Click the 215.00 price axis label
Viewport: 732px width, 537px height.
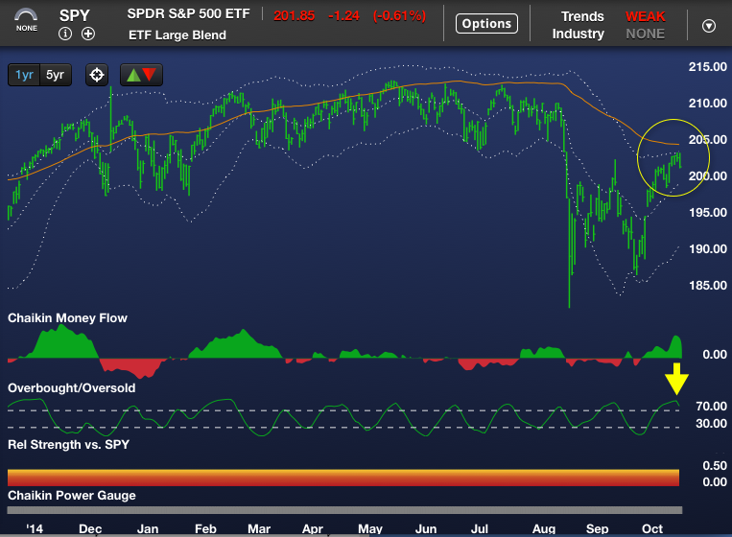[x=708, y=67]
